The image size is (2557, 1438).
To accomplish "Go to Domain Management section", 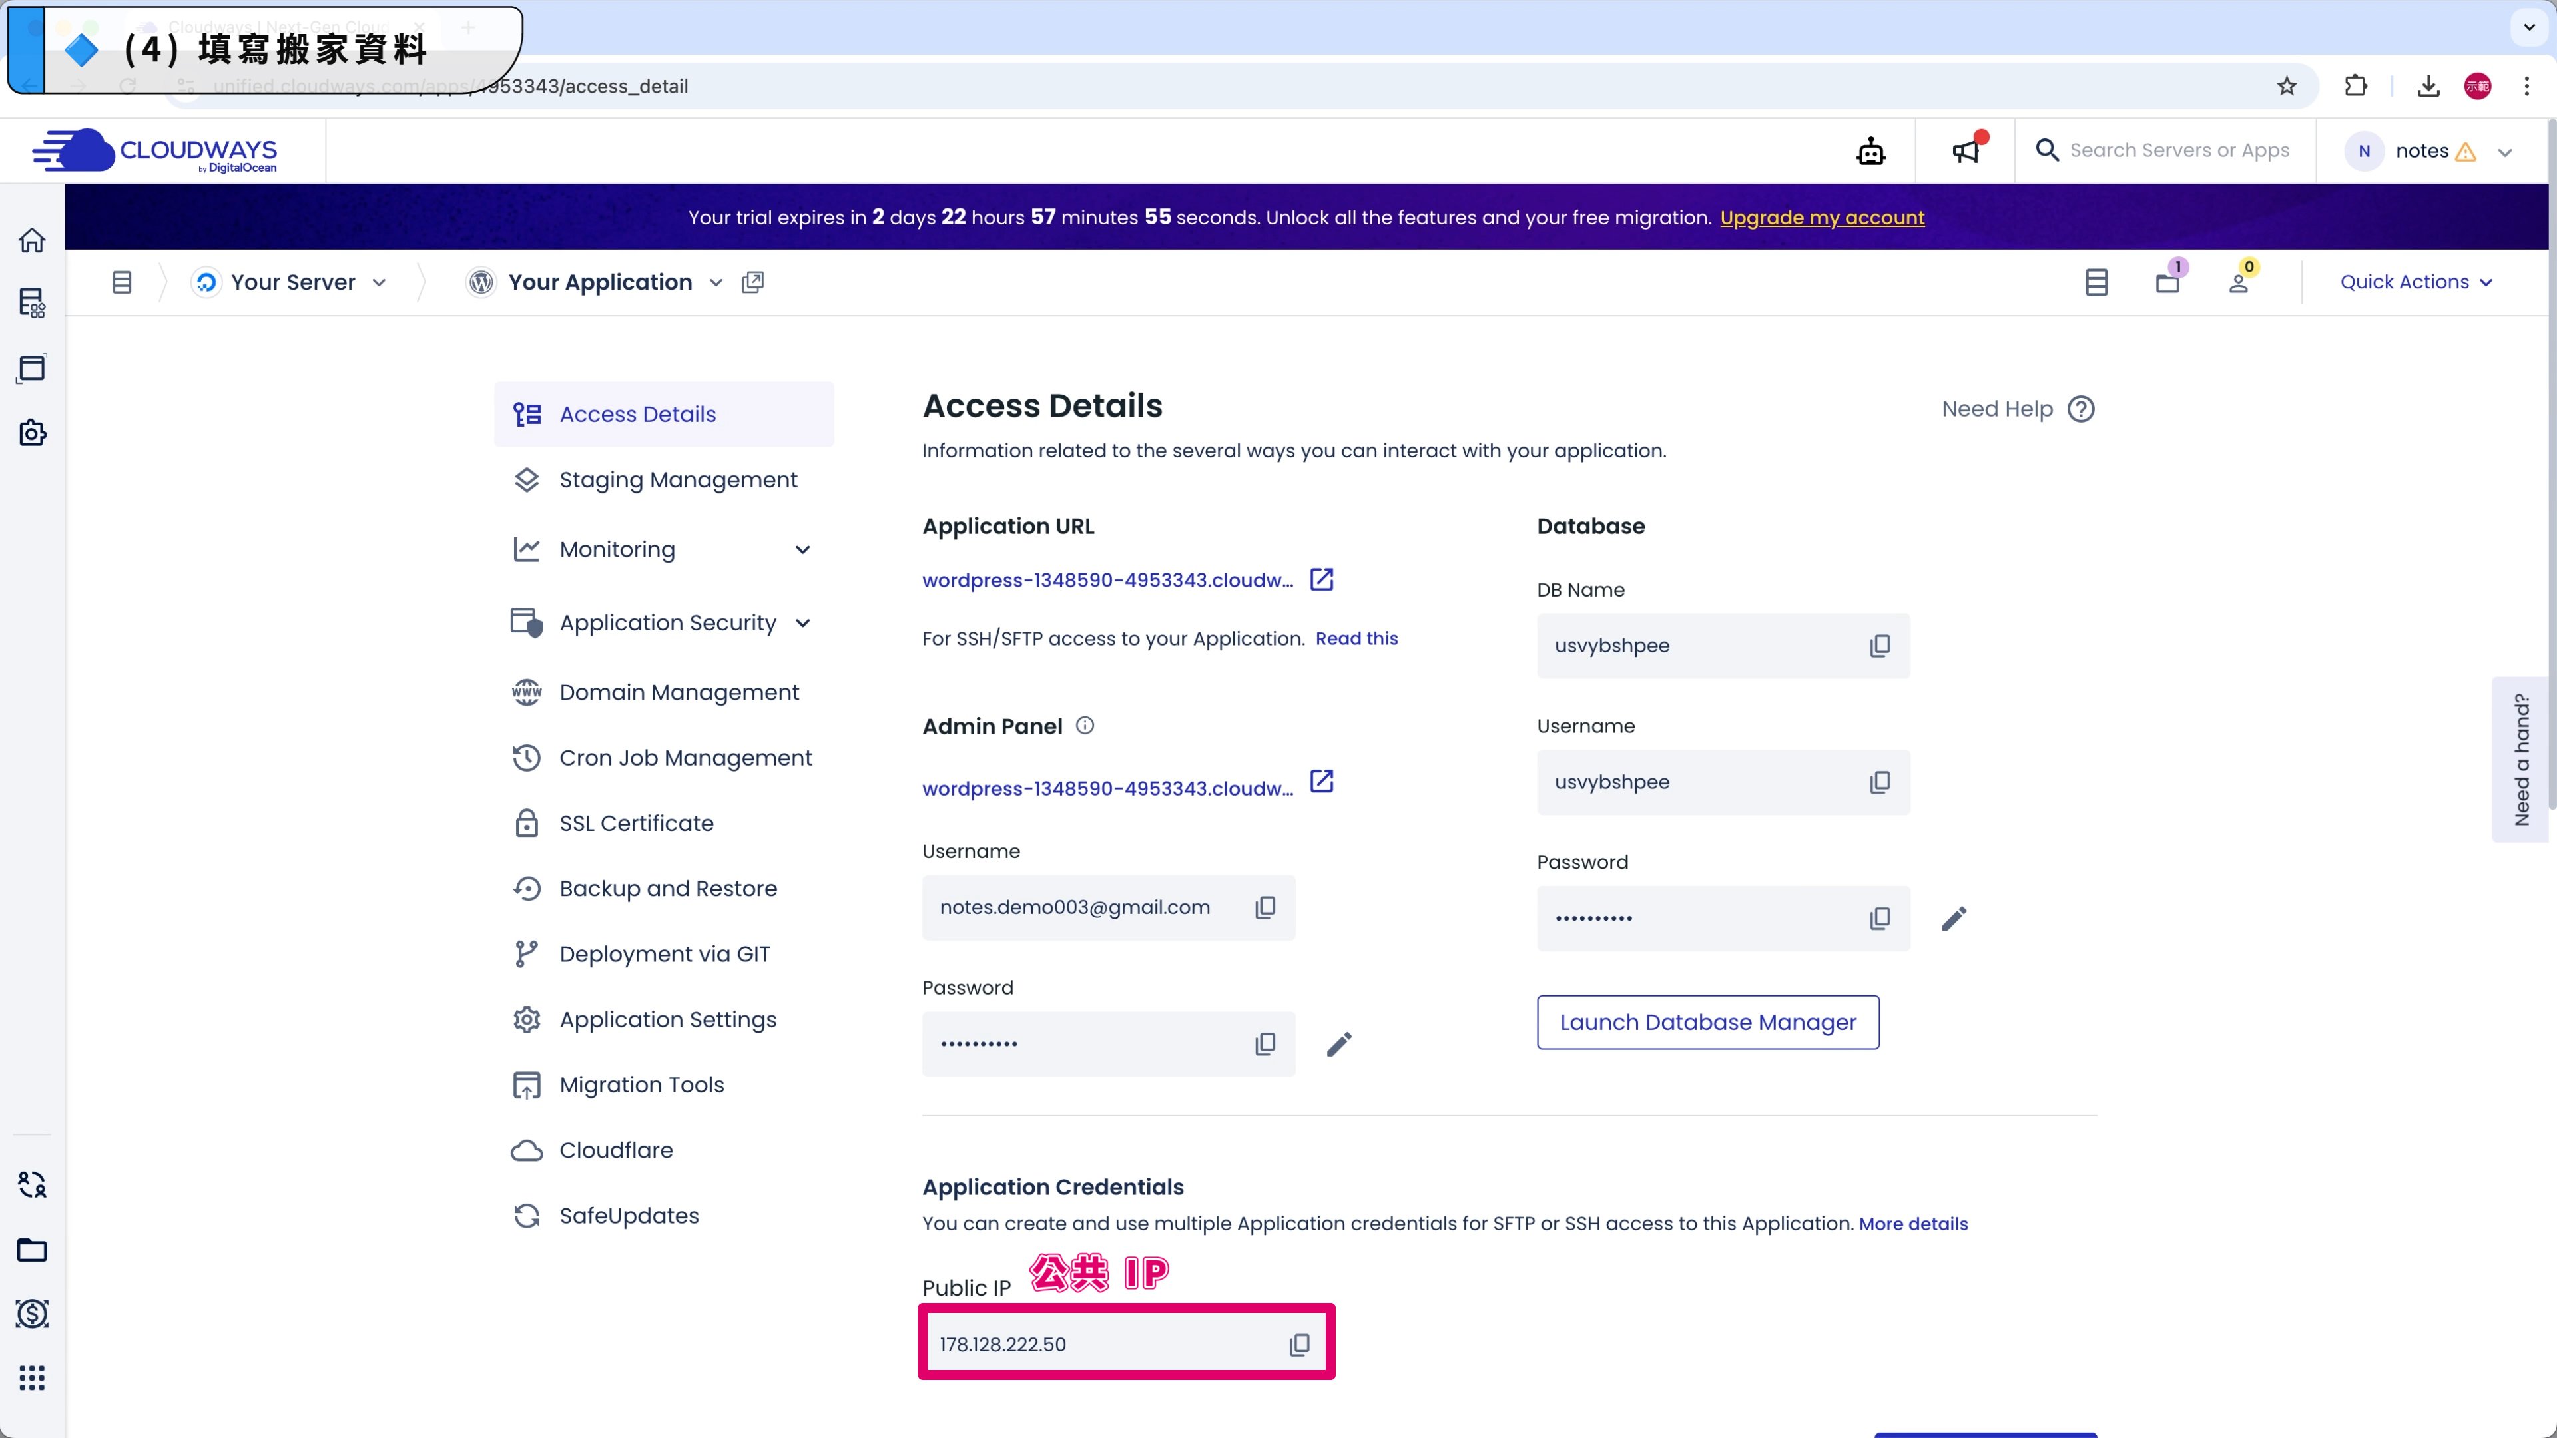I will click(678, 692).
